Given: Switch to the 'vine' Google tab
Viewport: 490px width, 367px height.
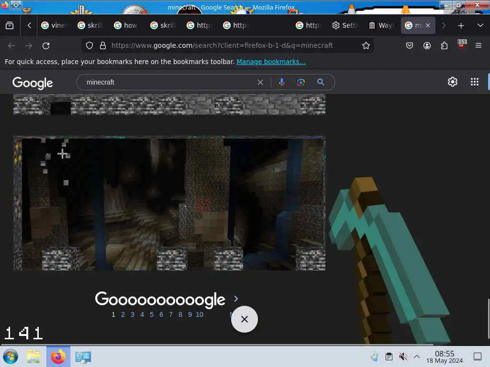Looking at the screenshot, I should click(54, 26).
